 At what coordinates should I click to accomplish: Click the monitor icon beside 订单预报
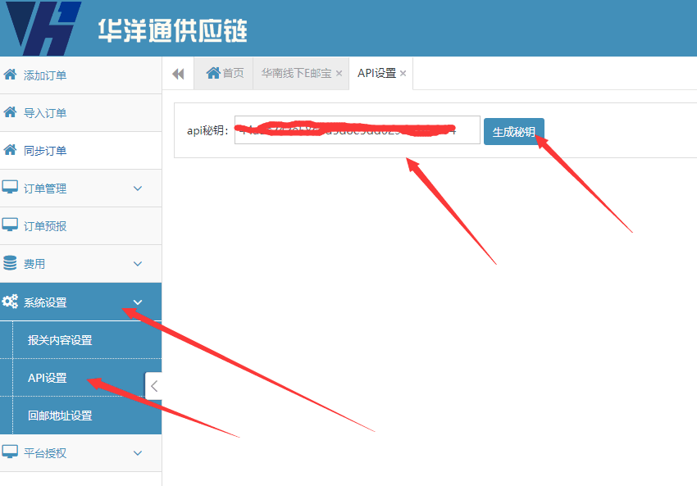click(x=11, y=226)
